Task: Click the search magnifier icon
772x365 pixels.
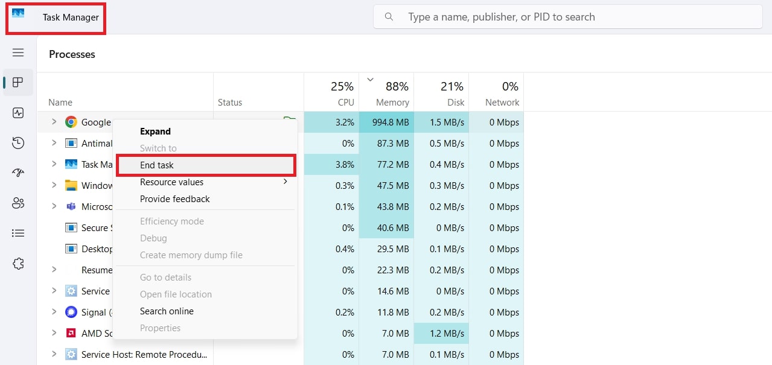Action: (389, 17)
